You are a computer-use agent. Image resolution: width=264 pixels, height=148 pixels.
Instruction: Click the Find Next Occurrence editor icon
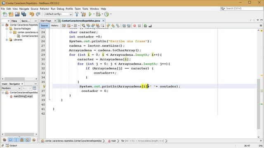[93, 25]
